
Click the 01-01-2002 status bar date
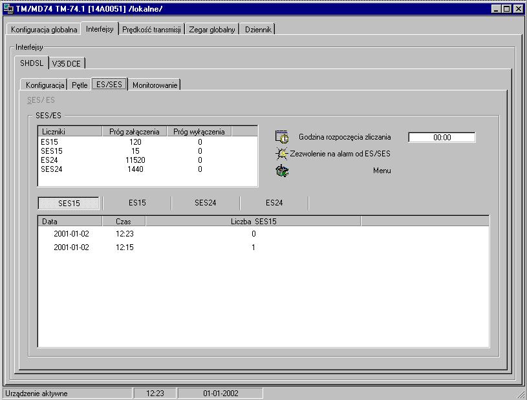click(220, 394)
